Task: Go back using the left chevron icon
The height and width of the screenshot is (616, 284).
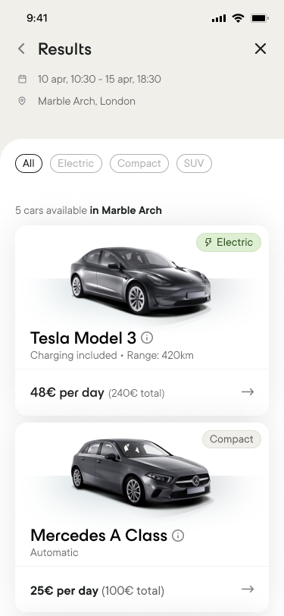Action: point(21,49)
